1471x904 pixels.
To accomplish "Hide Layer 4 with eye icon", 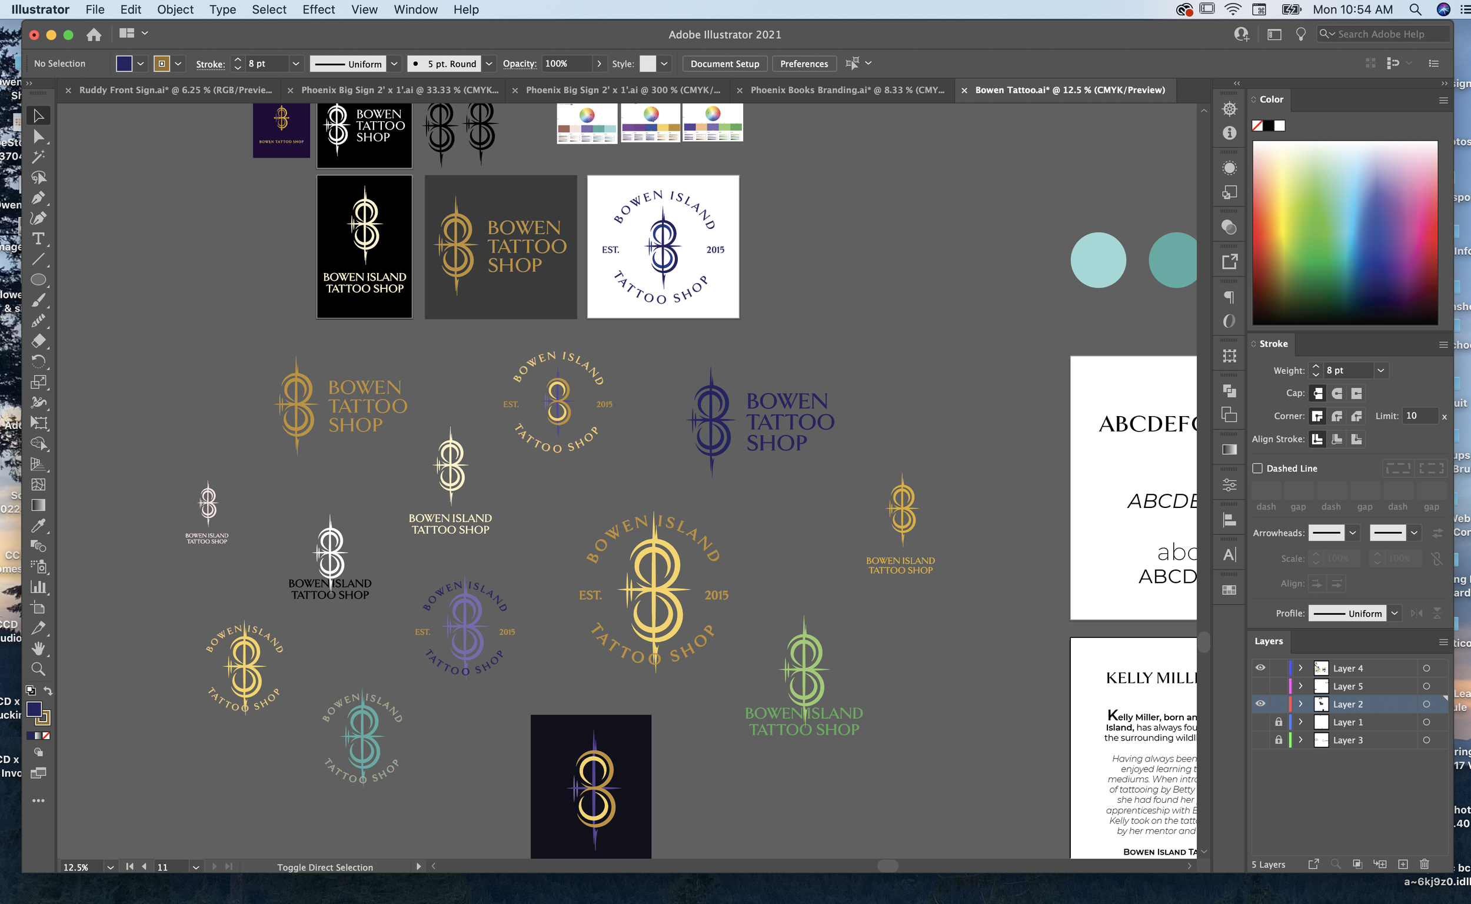I will coord(1260,668).
